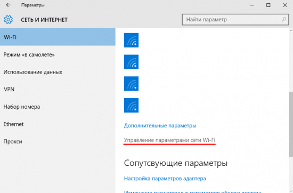Click the scroll up arrow of scrollbar

pyautogui.click(x=291, y=30)
